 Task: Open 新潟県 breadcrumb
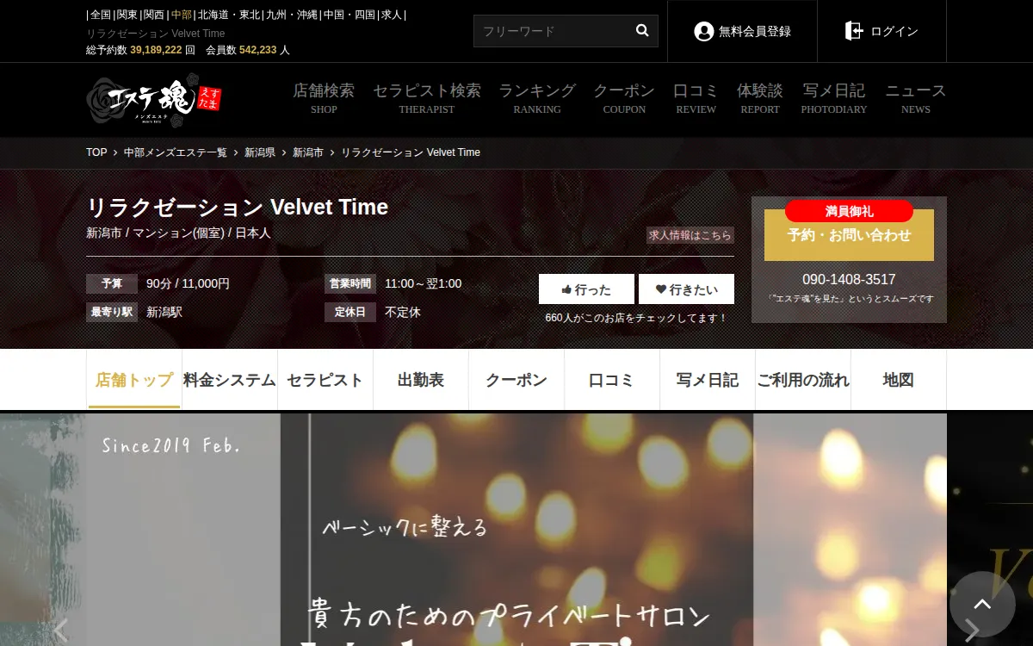tap(260, 152)
